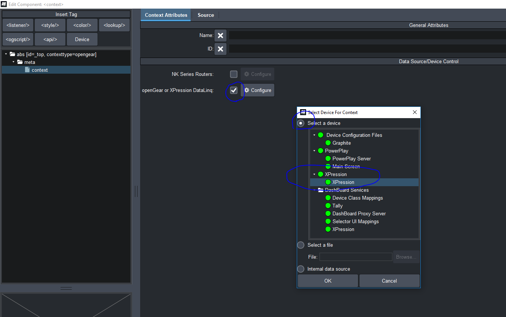Collapse the abs top-level tree node
Screen dimensions: 506x317
pos(6,54)
